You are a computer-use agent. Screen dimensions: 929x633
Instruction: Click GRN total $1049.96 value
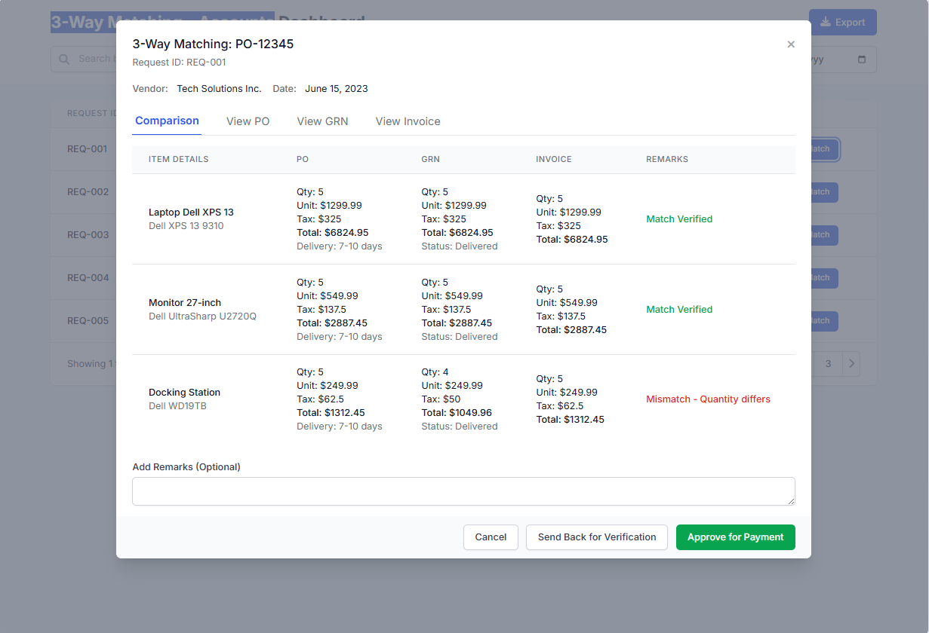457,413
